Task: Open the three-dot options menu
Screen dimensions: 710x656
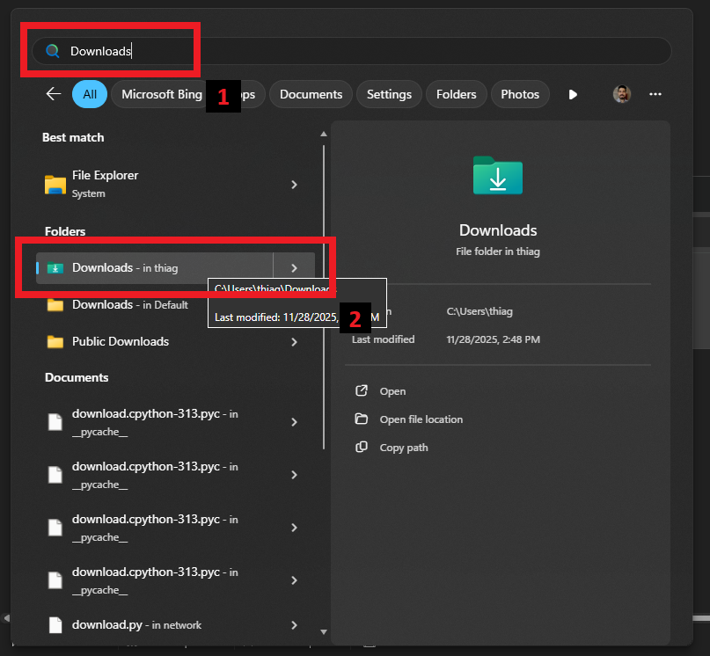Action: 655,94
